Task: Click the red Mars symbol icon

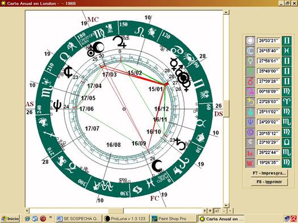Action: coord(250,82)
